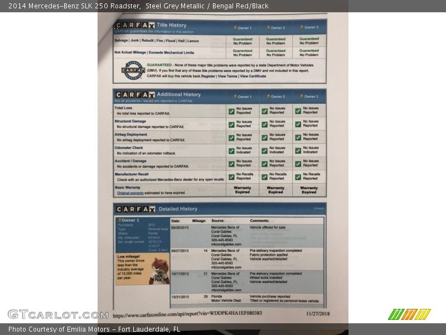Click the Car Fox mascot image
Image resolution: width=446 pixels, height=335 pixels.
click(160, 271)
